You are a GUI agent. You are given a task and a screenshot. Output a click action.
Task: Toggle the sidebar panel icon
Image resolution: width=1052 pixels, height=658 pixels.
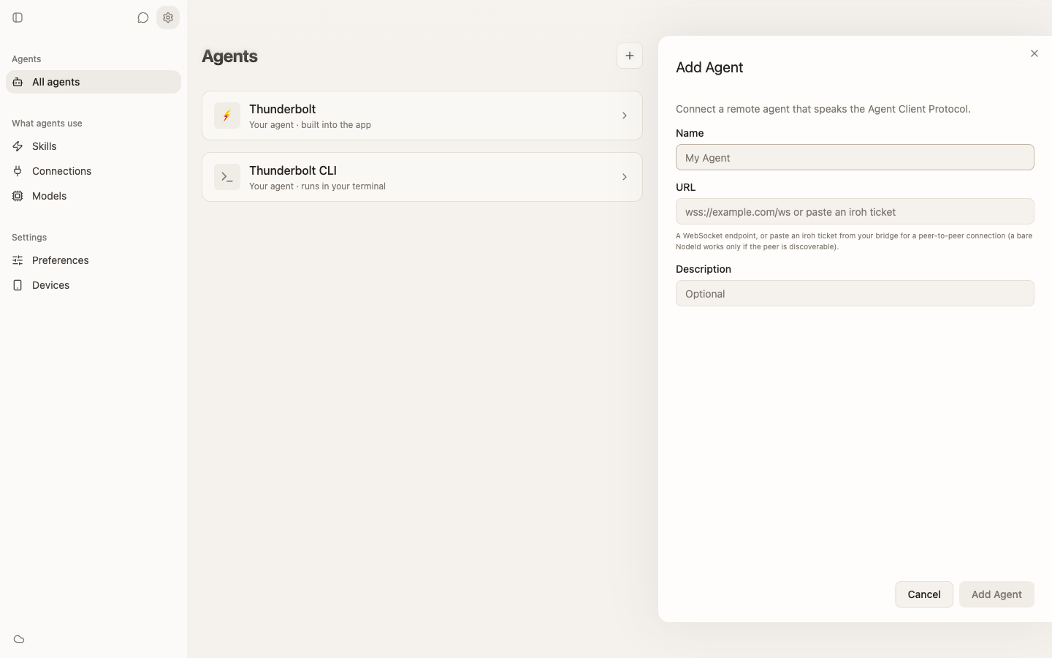pos(18,18)
